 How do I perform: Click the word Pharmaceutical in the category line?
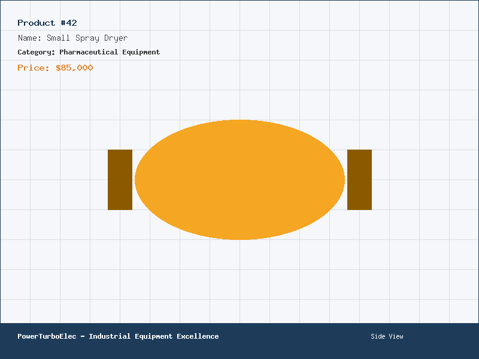[89, 52]
